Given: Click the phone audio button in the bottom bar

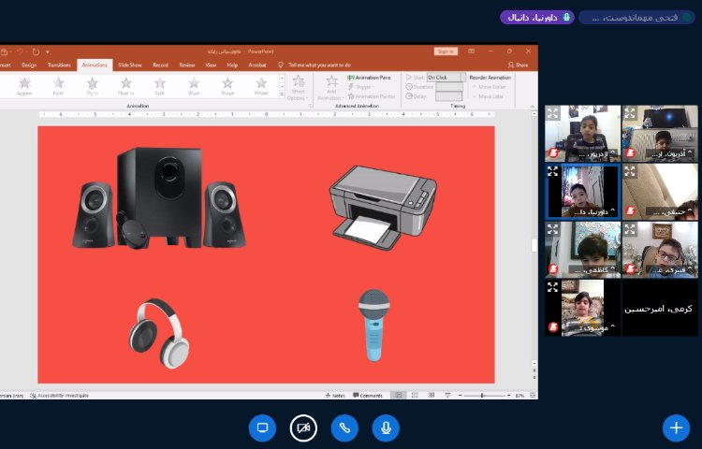Looking at the screenshot, I should pyautogui.click(x=344, y=427).
